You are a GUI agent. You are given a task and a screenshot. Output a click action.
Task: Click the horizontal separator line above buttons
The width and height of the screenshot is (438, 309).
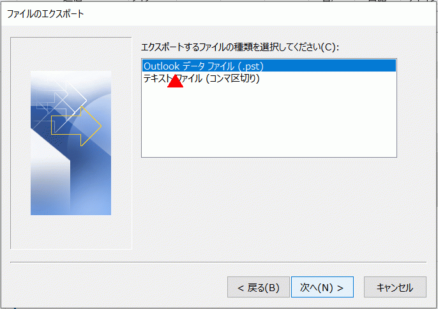[218, 262]
